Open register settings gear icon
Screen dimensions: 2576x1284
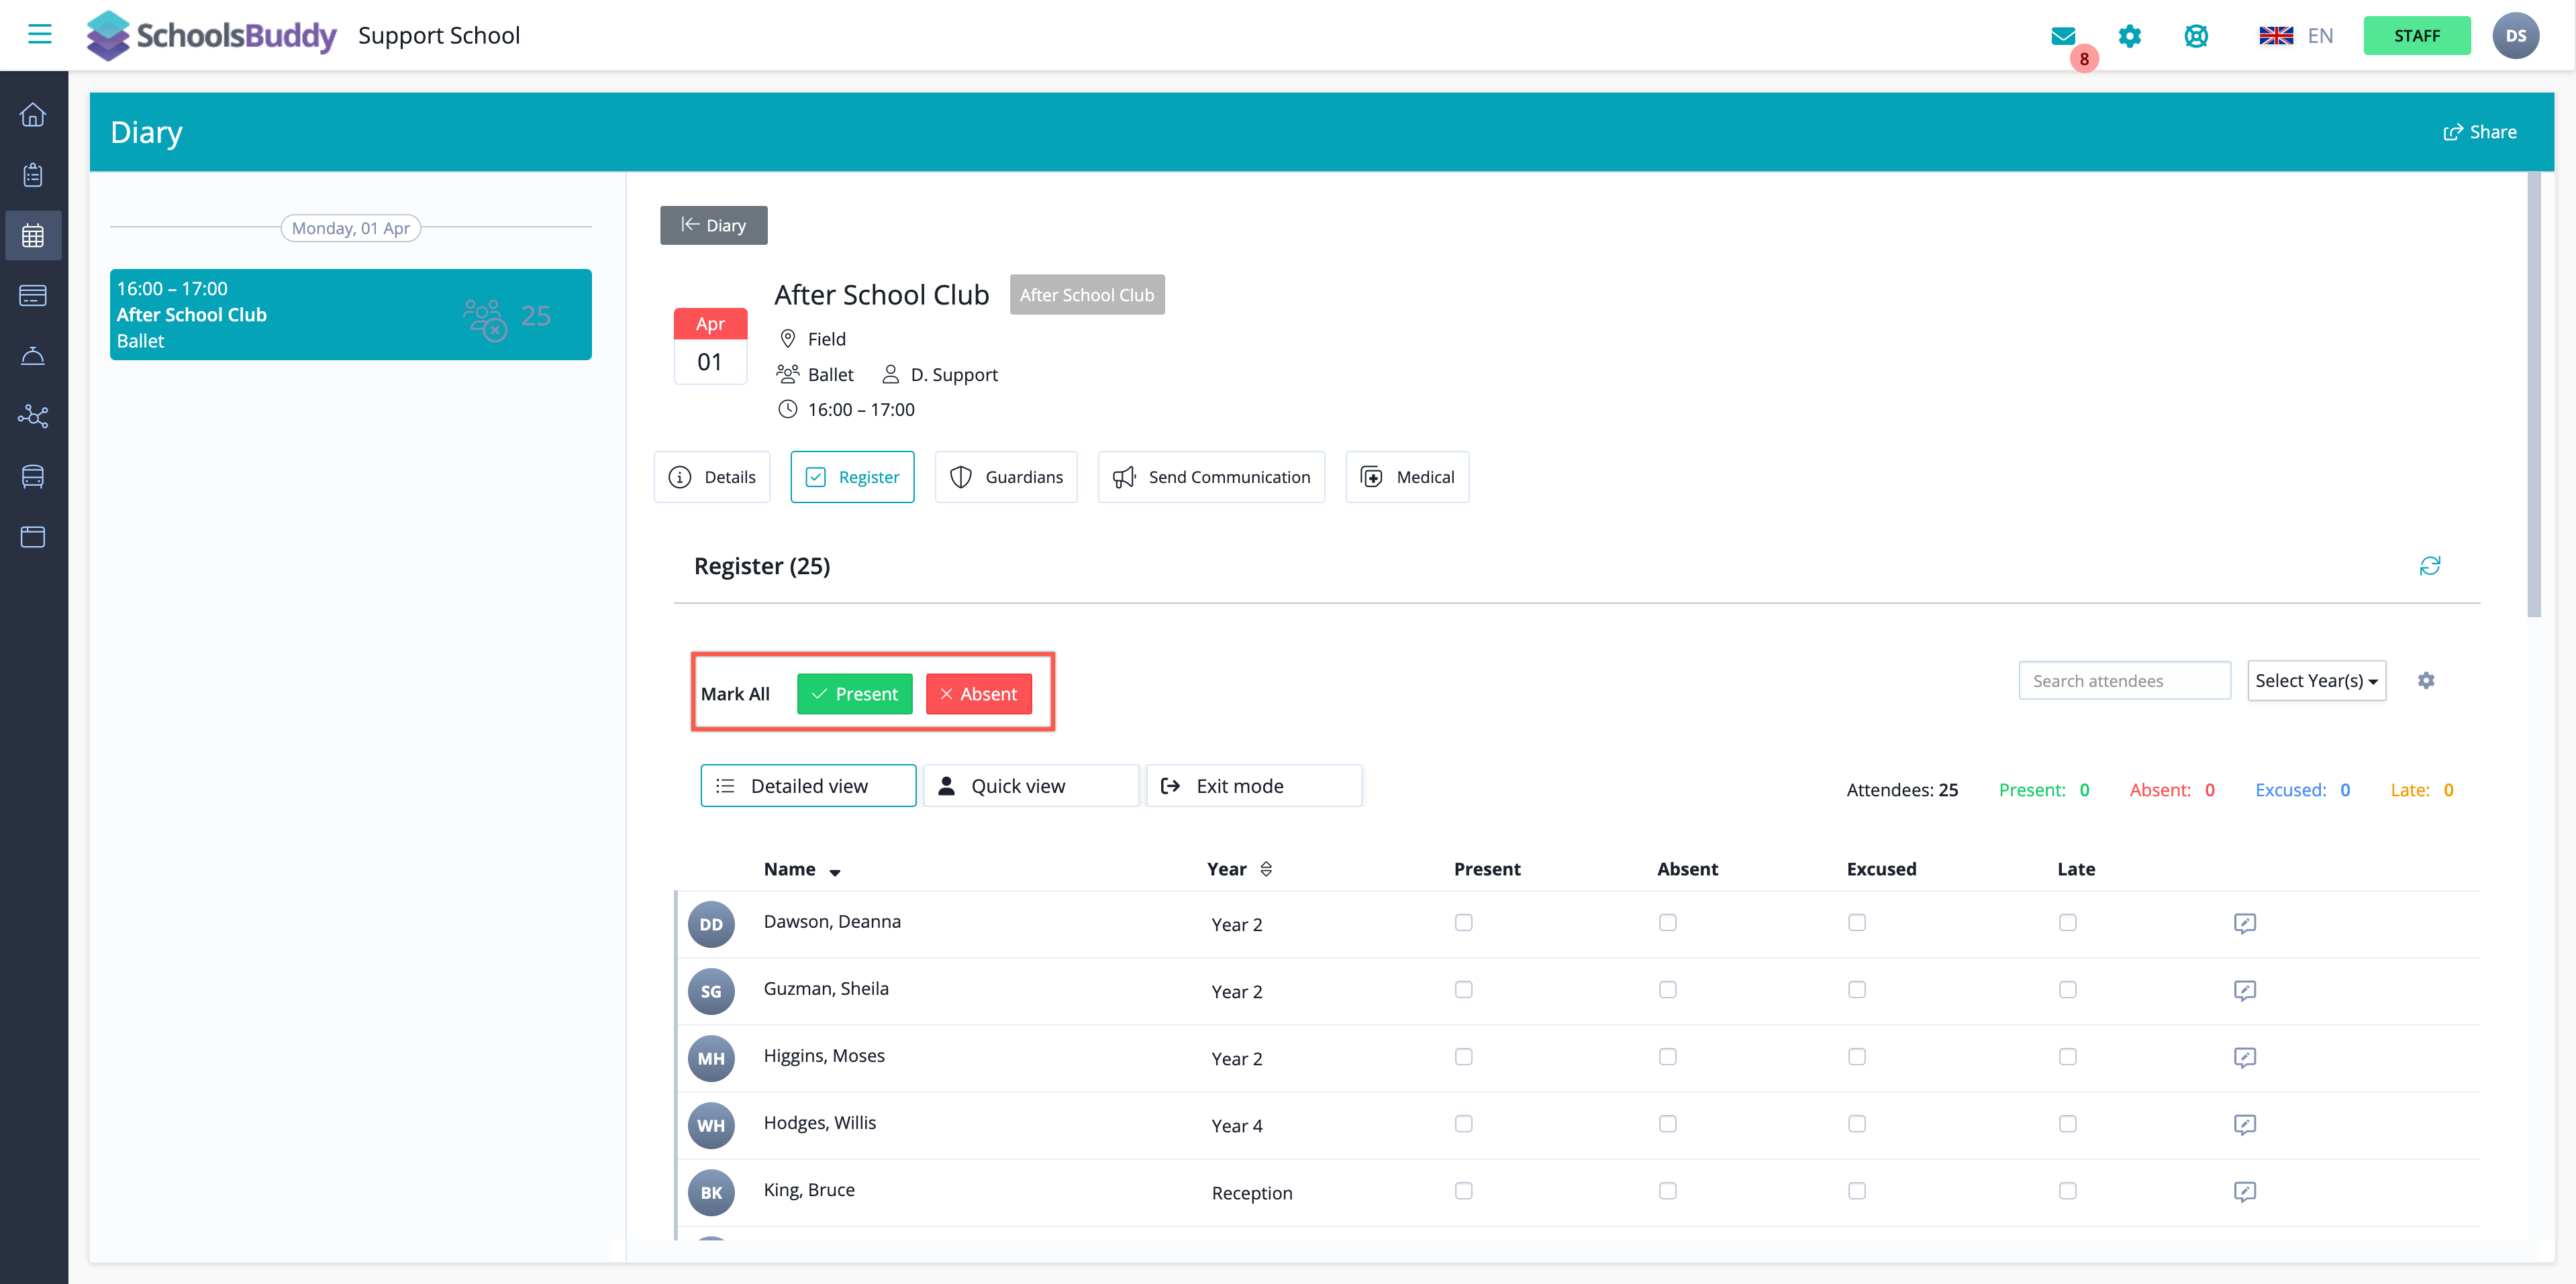pyautogui.click(x=2426, y=680)
